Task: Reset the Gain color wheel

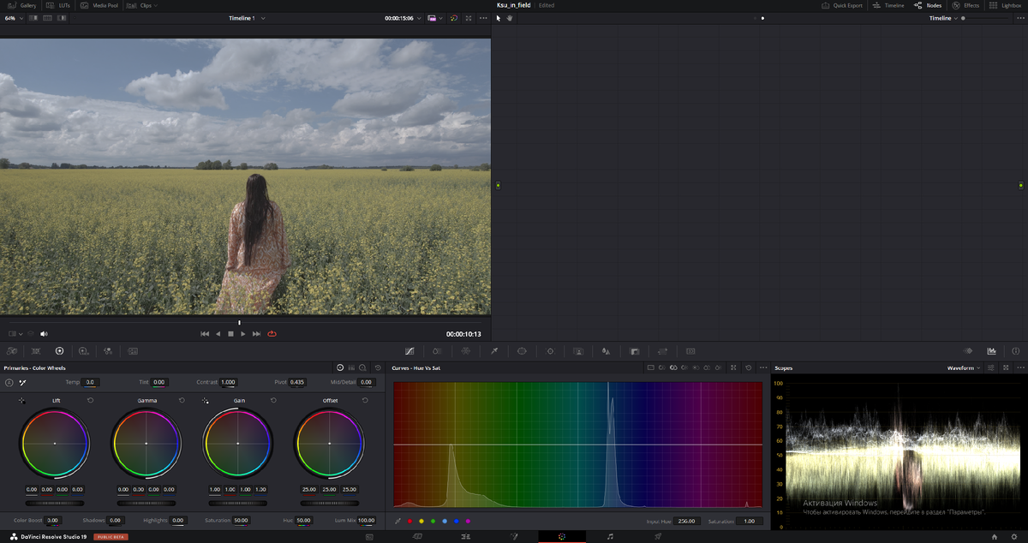Action: pyautogui.click(x=273, y=400)
